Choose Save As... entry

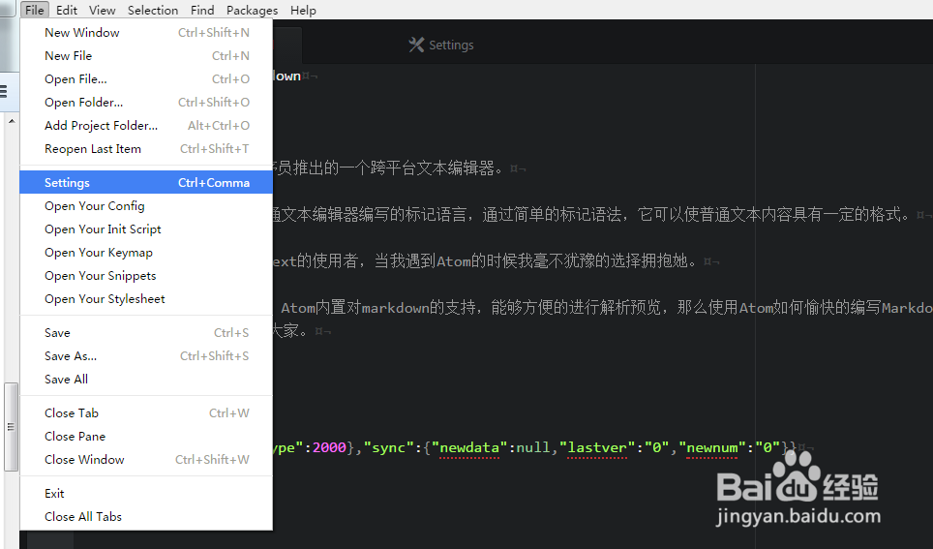146,356
